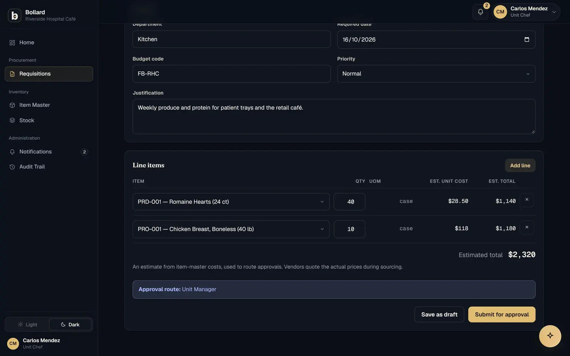
Task: Click the Department input field
Action: click(x=232, y=39)
